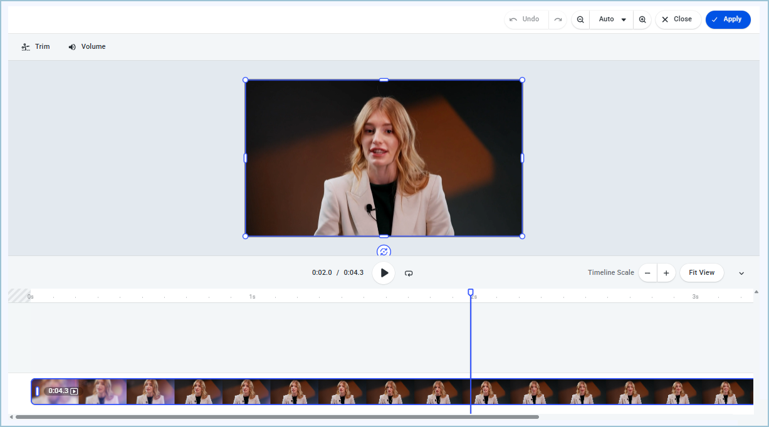This screenshot has width=769, height=427.
Task: Zoom out using the magnifier minus icon
Action: [580, 19]
